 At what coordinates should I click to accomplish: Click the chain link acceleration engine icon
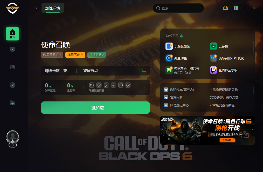tap(92, 85)
